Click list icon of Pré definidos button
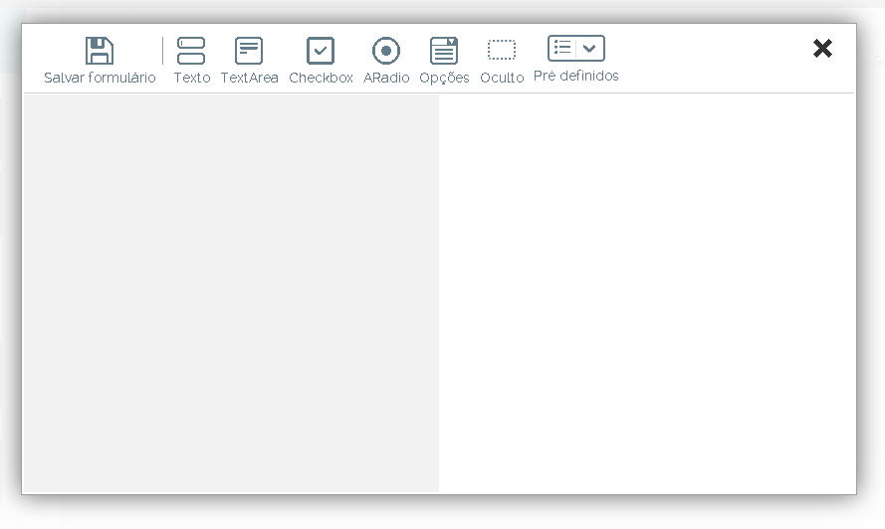The width and height of the screenshot is (885, 529). coord(562,48)
